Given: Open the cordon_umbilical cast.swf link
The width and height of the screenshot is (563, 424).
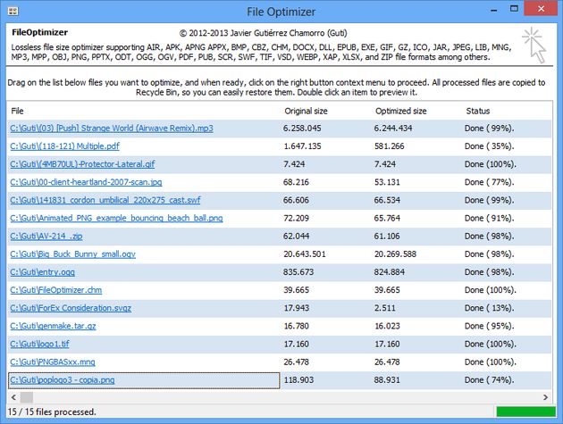Looking at the screenshot, I should 105,200.
